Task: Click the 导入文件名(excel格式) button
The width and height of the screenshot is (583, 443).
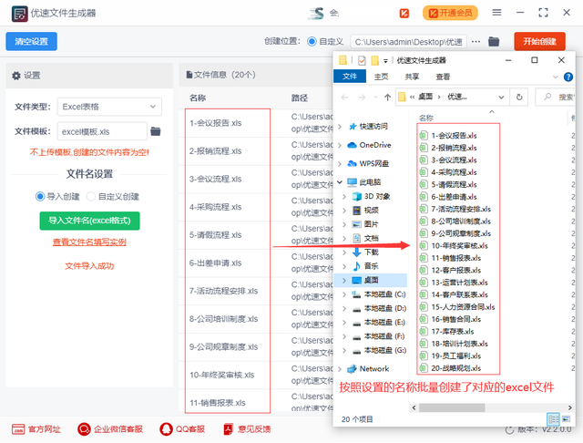Action: click(x=89, y=220)
